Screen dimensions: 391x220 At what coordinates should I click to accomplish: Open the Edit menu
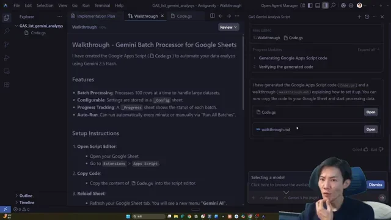coord(28,5)
